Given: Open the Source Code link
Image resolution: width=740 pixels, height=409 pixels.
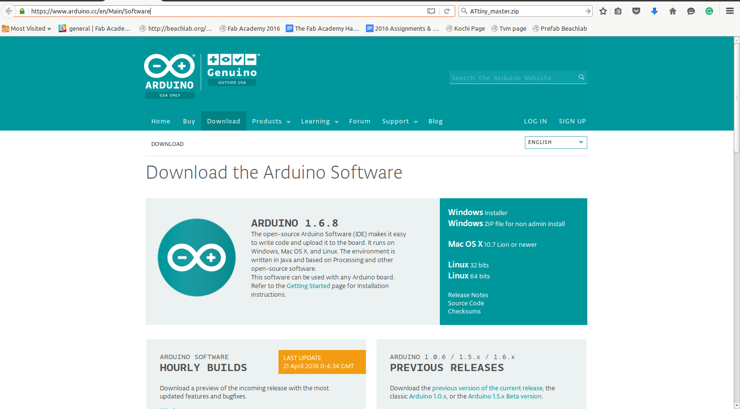Looking at the screenshot, I should coord(466,303).
